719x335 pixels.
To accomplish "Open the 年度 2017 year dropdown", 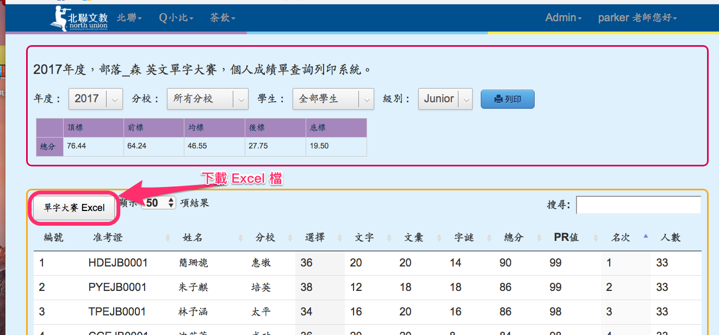I will pyautogui.click(x=95, y=99).
